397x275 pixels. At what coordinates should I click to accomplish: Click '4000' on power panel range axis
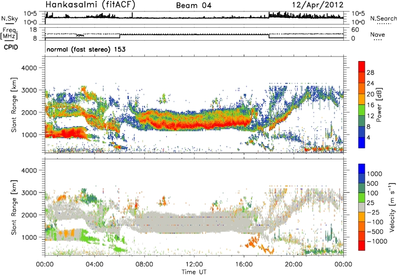coord(29,68)
